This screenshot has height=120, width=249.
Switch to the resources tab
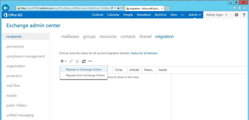pyautogui.click(x=108, y=36)
